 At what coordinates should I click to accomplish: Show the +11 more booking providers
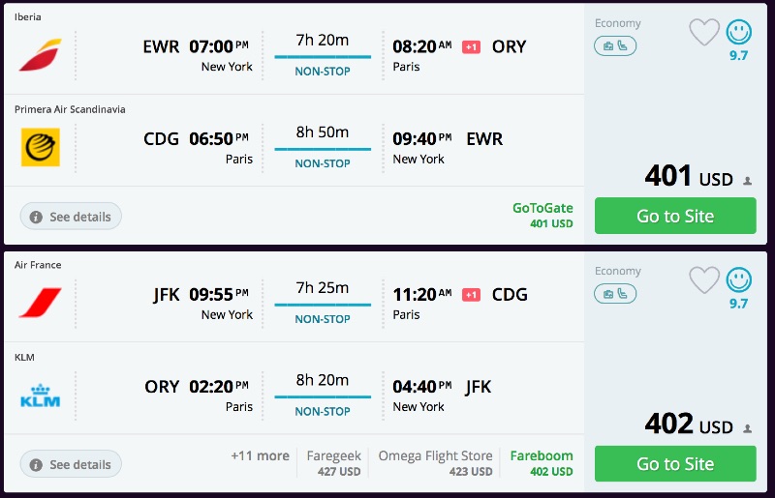click(x=260, y=455)
